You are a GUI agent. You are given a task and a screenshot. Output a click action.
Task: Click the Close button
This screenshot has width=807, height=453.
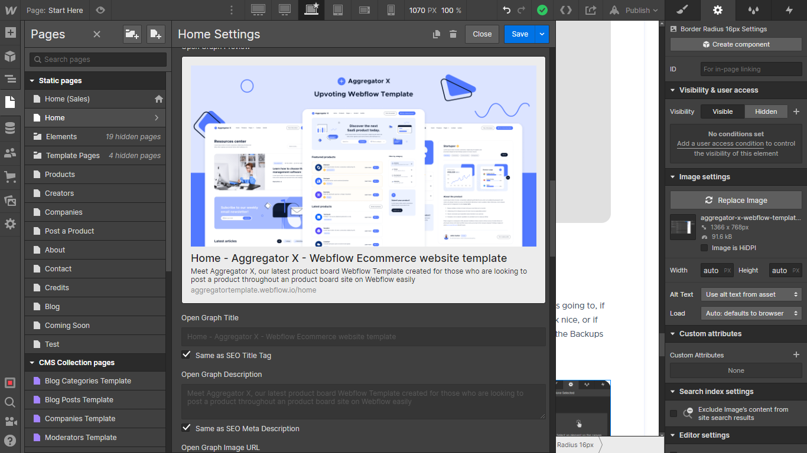(x=482, y=34)
